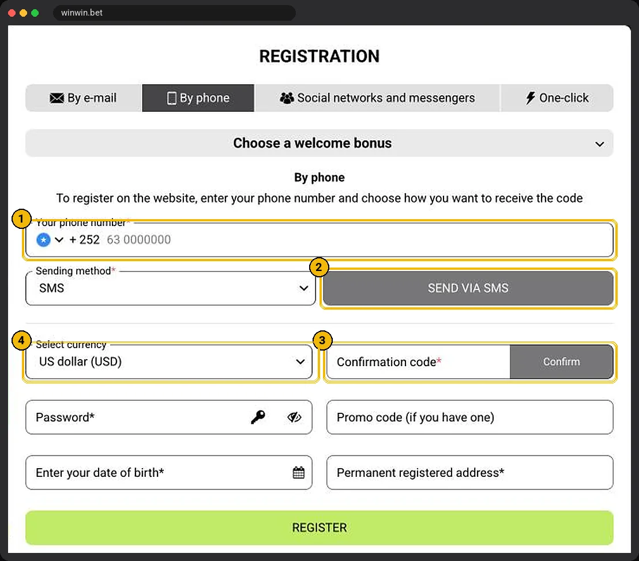Viewport: 639px width, 561px height.
Task: Focus the Password input field
Action: point(169,417)
